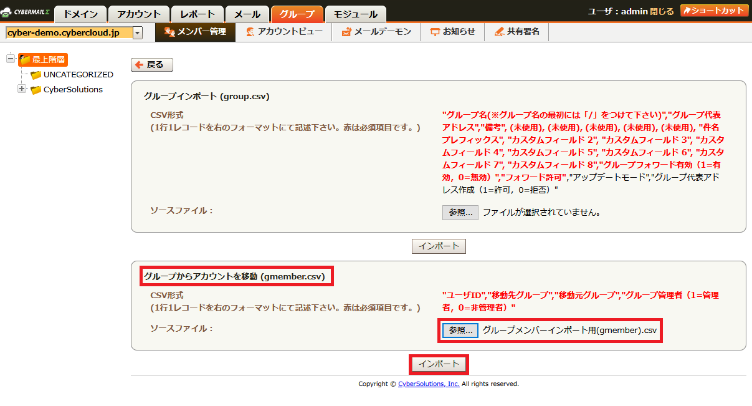
Task: Click the 最上階層 folder icon
Action: point(25,60)
